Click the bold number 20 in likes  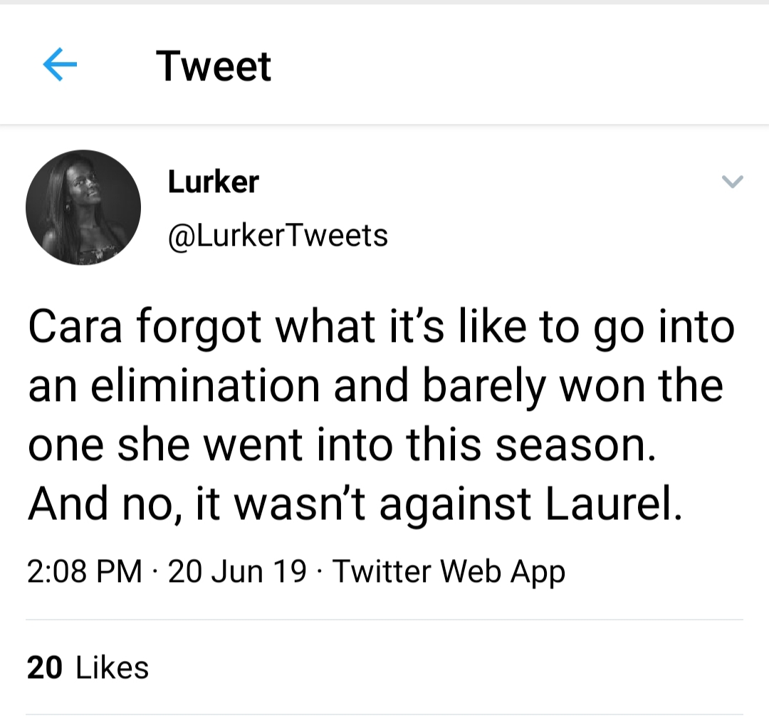pos(45,668)
